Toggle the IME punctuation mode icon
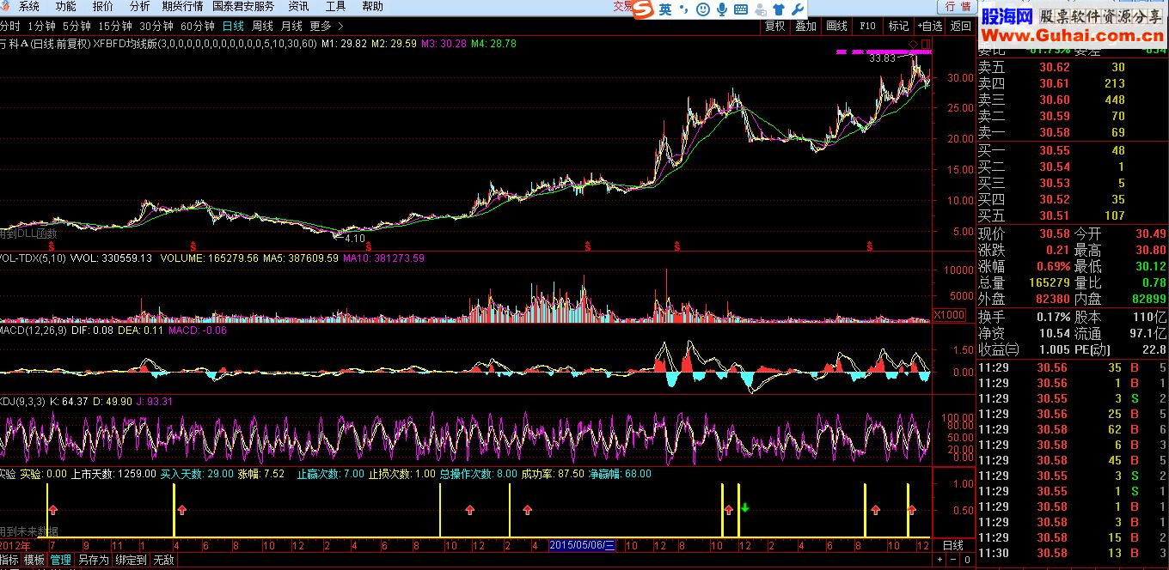Viewport: 1169px width, 570px height. pyautogui.click(x=684, y=9)
